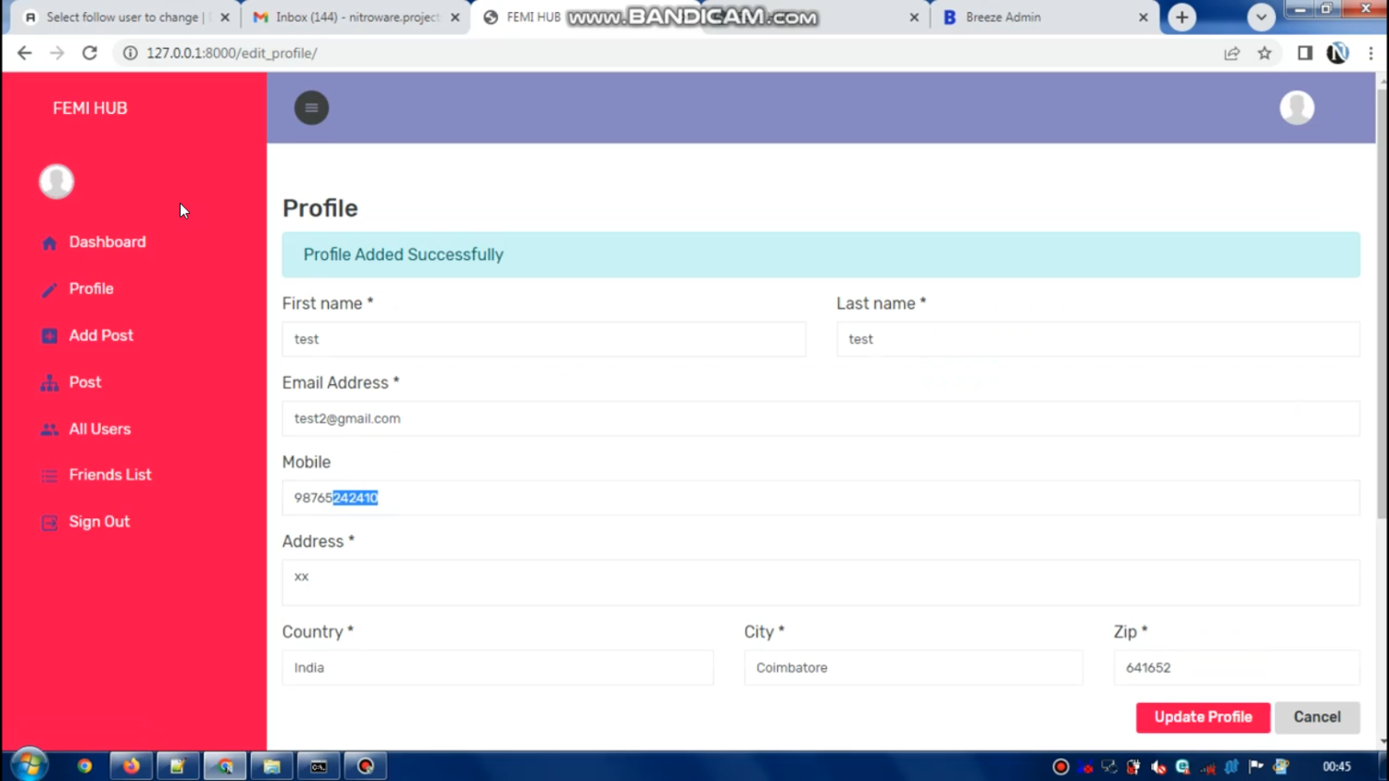Toggle the sidebar with the hamburger menu icon
The image size is (1389, 781).
(311, 107)
